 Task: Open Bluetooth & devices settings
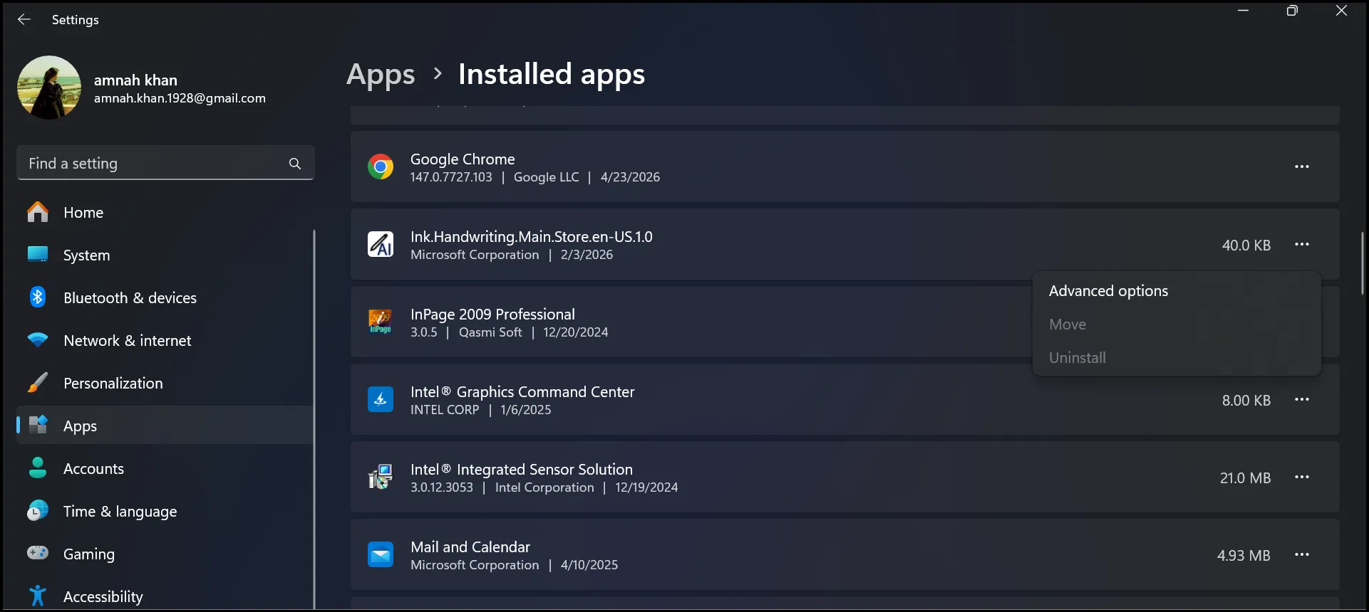[164, 297]
